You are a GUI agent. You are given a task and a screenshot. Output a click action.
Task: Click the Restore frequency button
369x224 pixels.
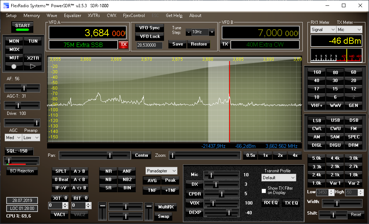(199, 44)
